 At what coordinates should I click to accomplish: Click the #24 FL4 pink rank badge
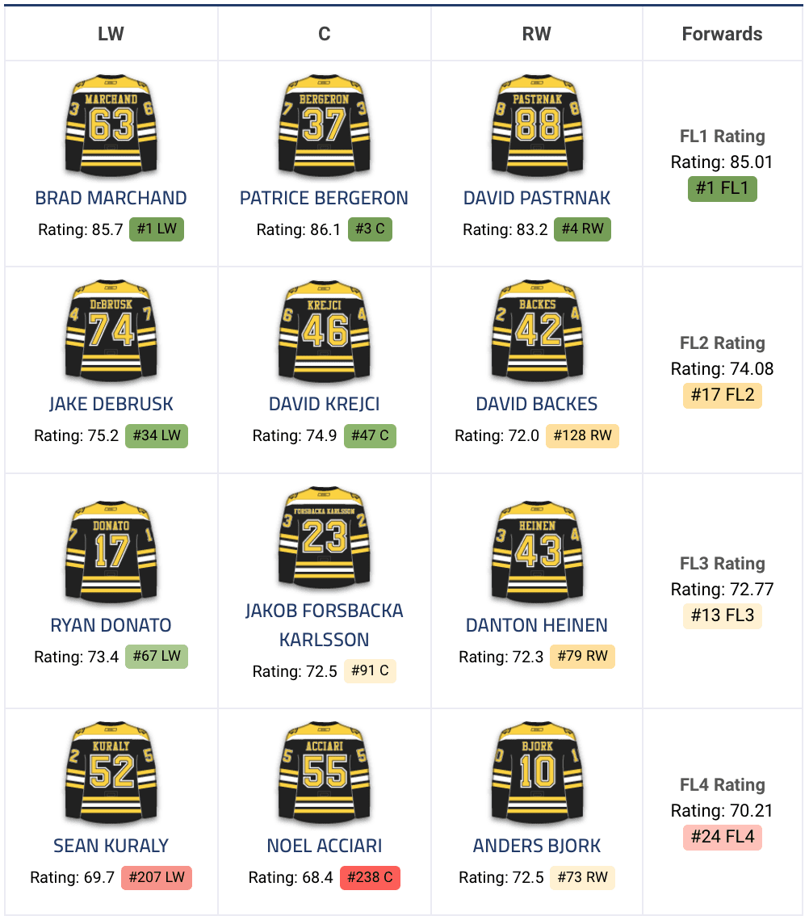pos(722,837)
